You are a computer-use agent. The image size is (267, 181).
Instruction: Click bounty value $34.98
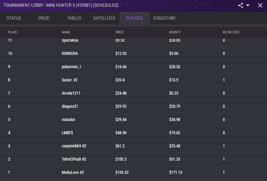[174, 120]
